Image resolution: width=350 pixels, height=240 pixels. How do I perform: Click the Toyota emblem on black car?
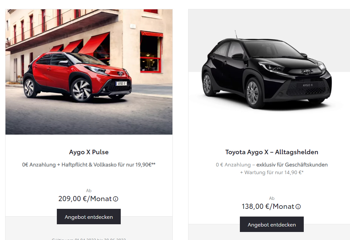coord(307,72)
